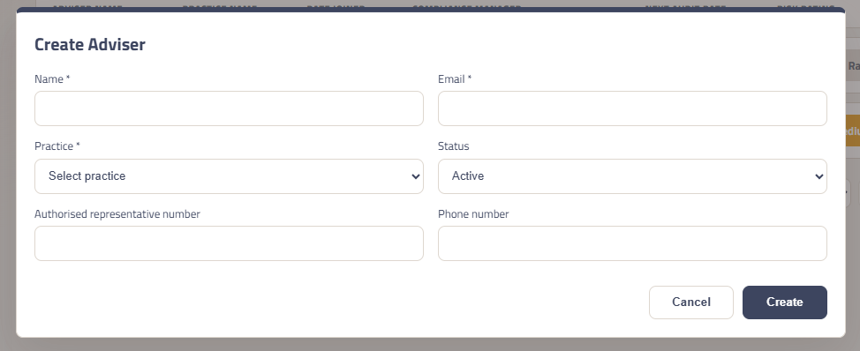Click the chevron arrow on Practice selector
The image size is (860, 351).
pos(416,176)
